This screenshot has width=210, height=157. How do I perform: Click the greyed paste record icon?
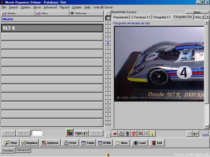146,133
